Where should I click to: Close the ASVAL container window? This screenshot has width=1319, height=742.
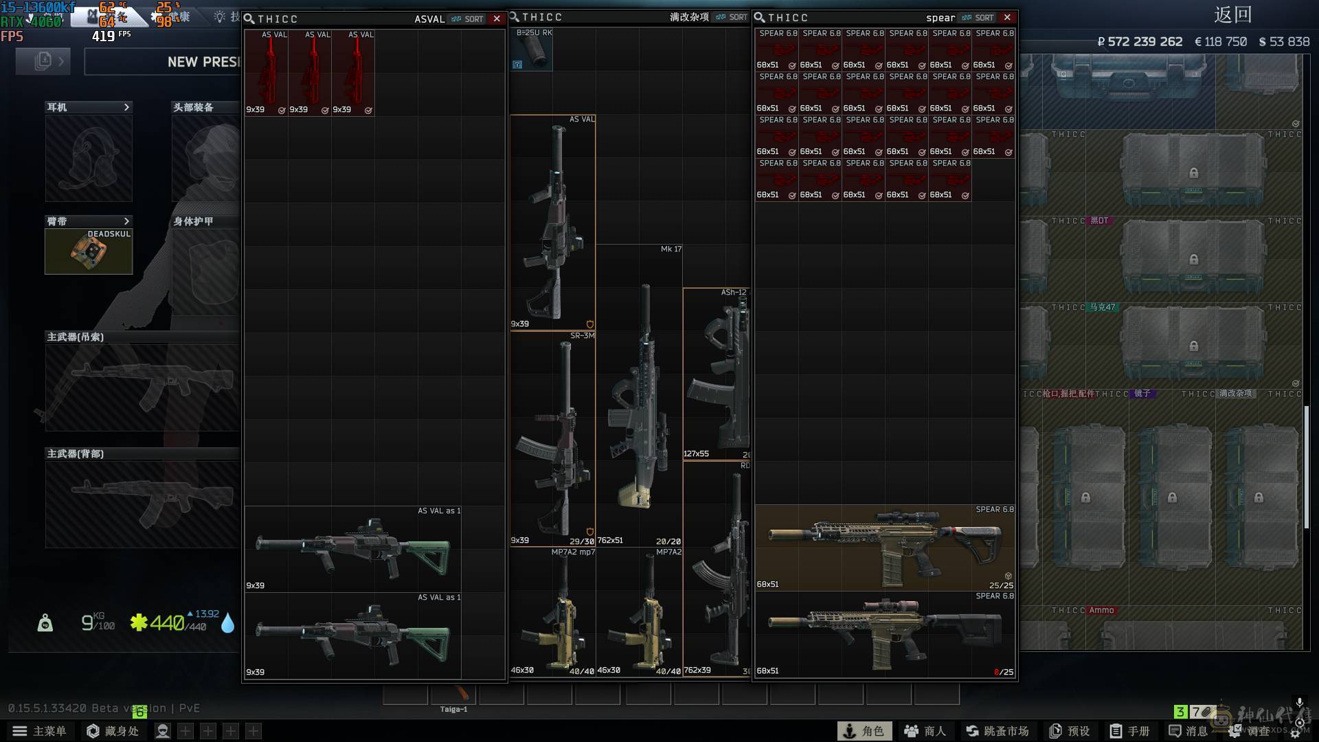[x=497, y=19]
